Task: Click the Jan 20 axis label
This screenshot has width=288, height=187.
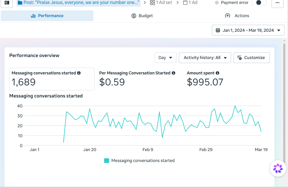Action: pyautogui.click(x=90, y=150)
